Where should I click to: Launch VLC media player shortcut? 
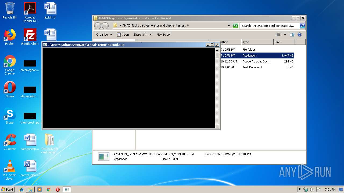click(10, 170)
